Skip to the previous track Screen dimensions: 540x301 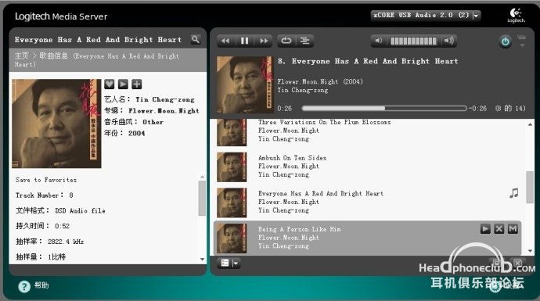226,41
